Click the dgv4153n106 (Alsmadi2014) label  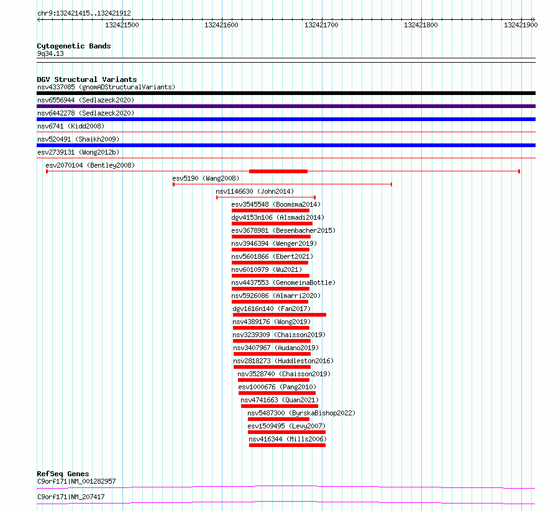tap(278, 217)
